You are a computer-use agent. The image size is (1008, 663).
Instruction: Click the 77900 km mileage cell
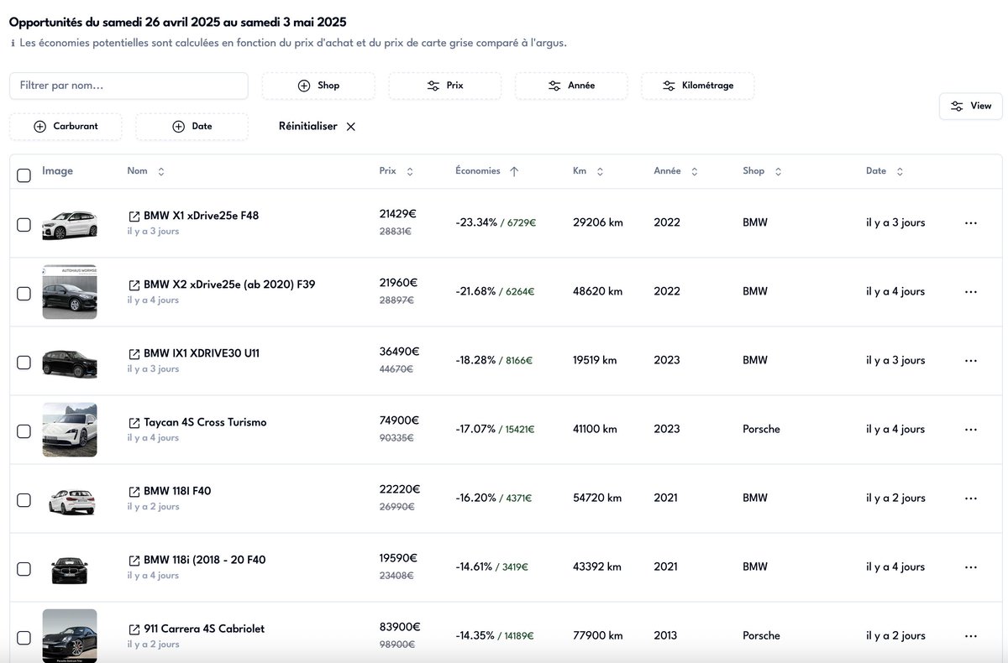point(597,635)
